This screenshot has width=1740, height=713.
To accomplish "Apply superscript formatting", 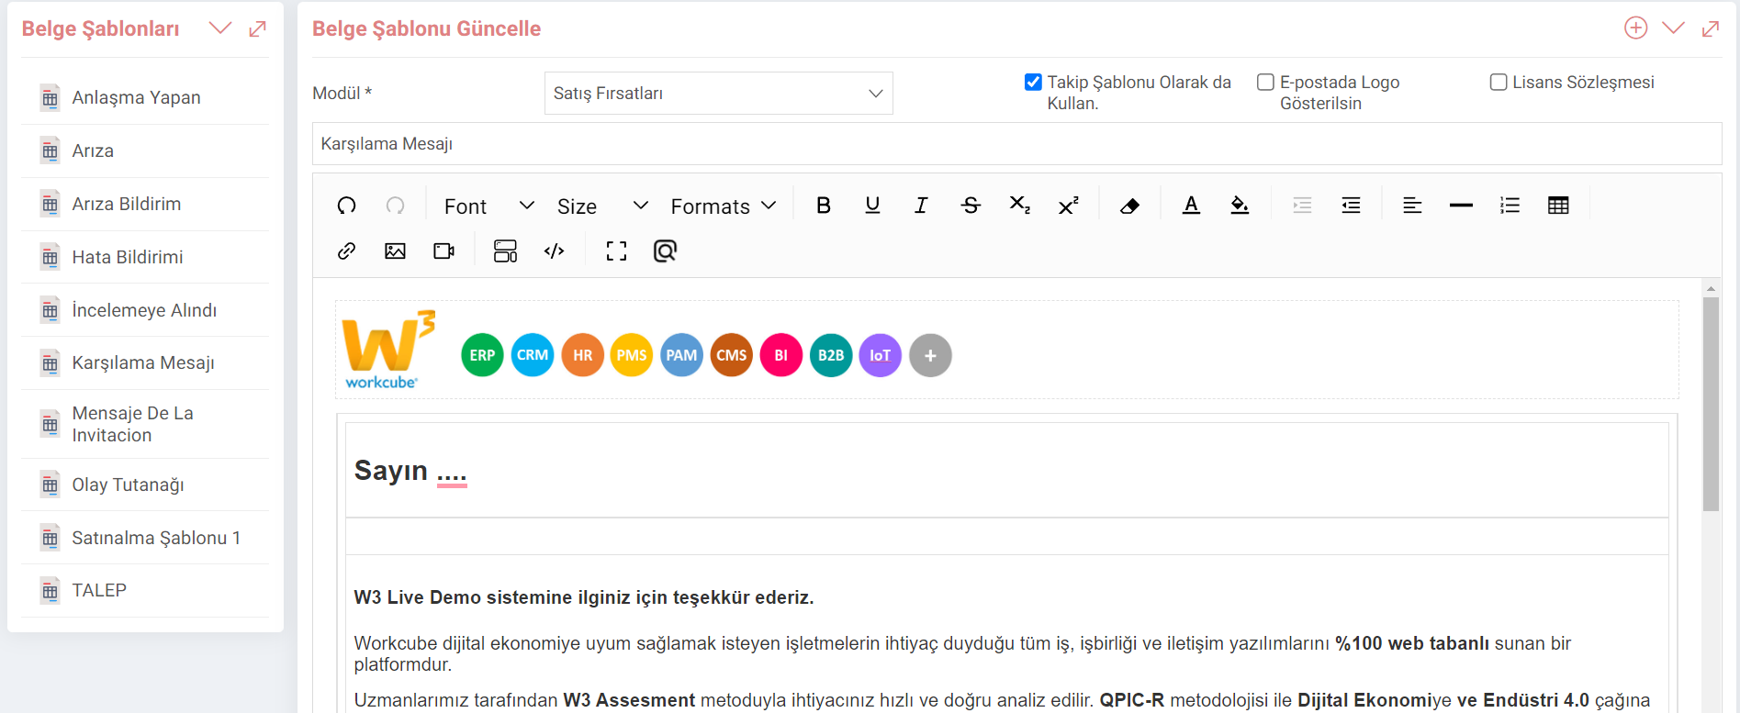I will click(x=1068, y=206).
